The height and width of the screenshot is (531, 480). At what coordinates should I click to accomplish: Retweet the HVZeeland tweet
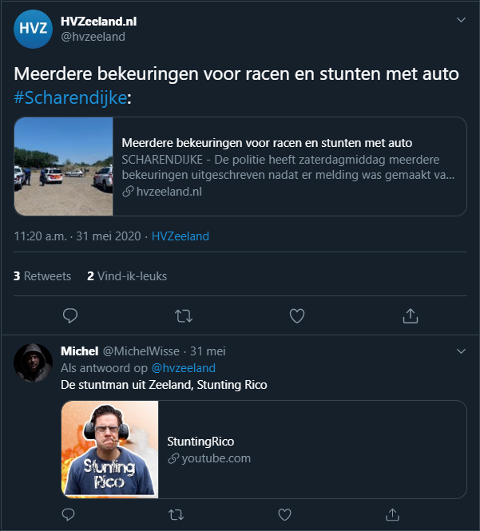184,316
